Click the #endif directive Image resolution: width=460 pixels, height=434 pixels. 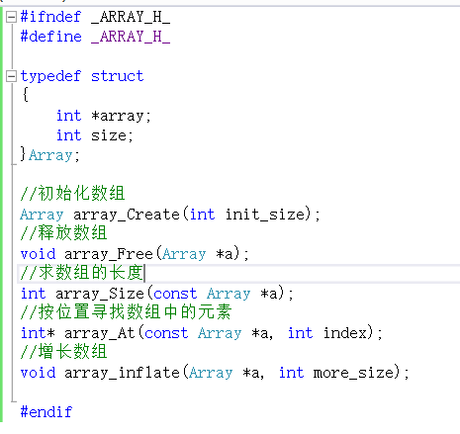click(46, 412)
